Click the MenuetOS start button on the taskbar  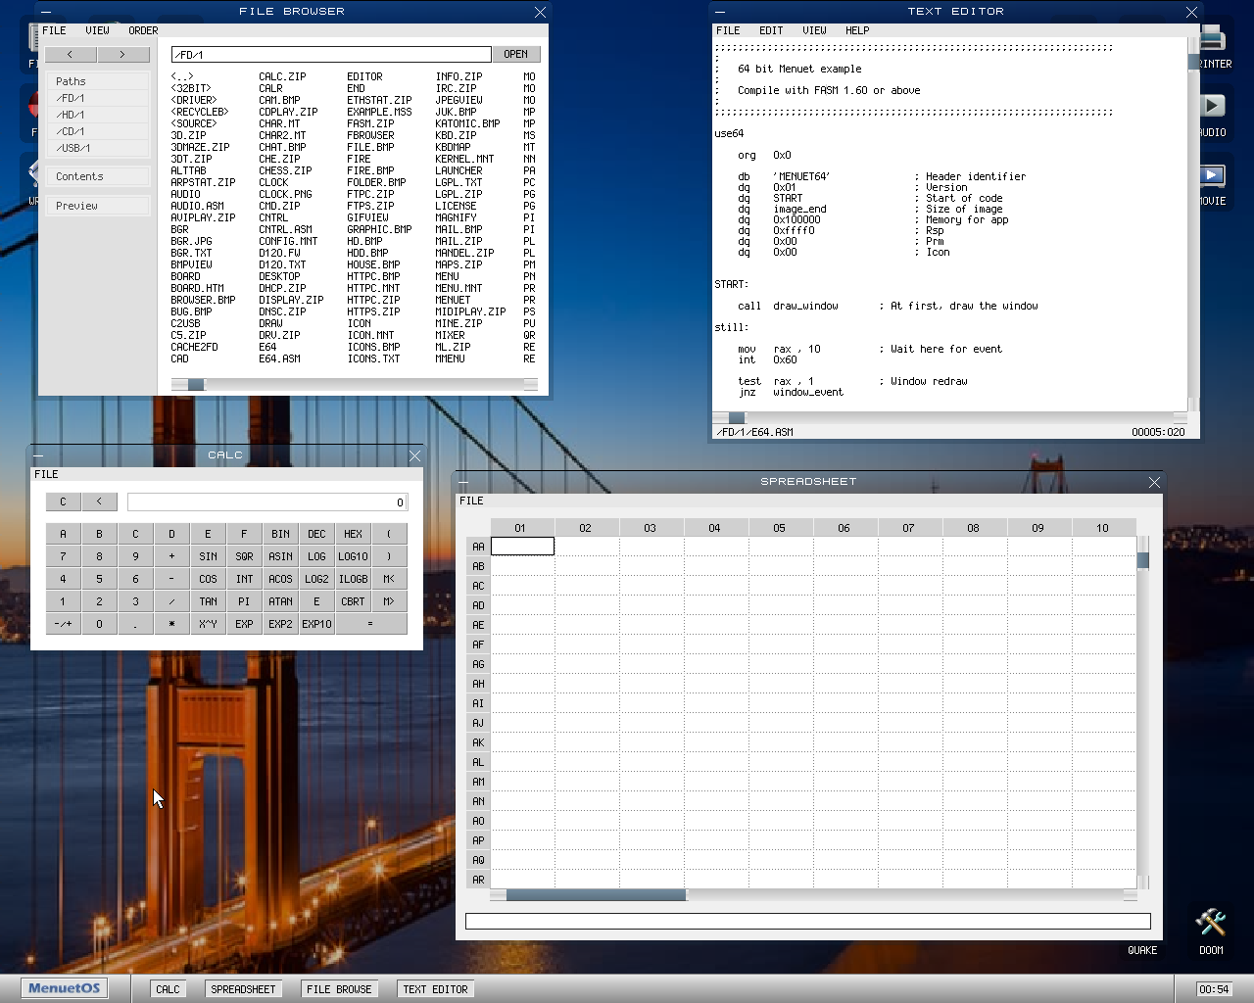64,988
